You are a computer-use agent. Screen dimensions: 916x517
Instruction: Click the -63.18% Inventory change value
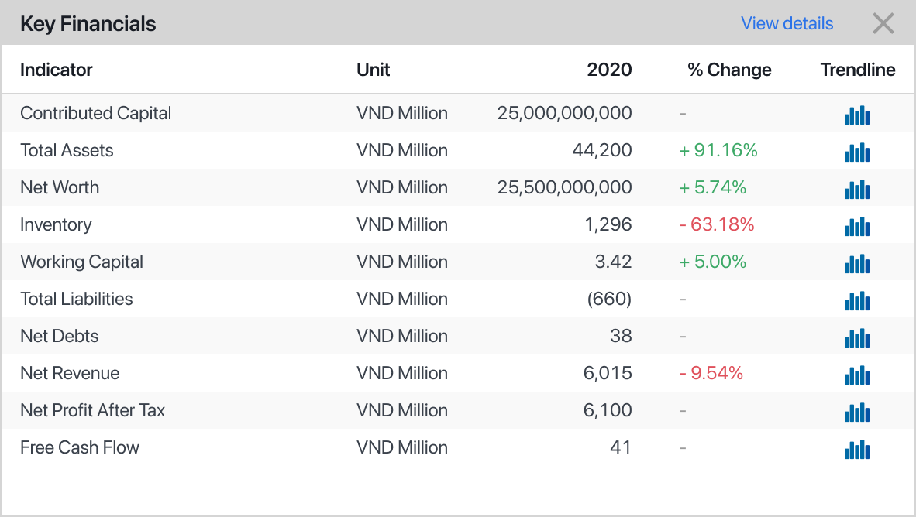tap(717, 224)
